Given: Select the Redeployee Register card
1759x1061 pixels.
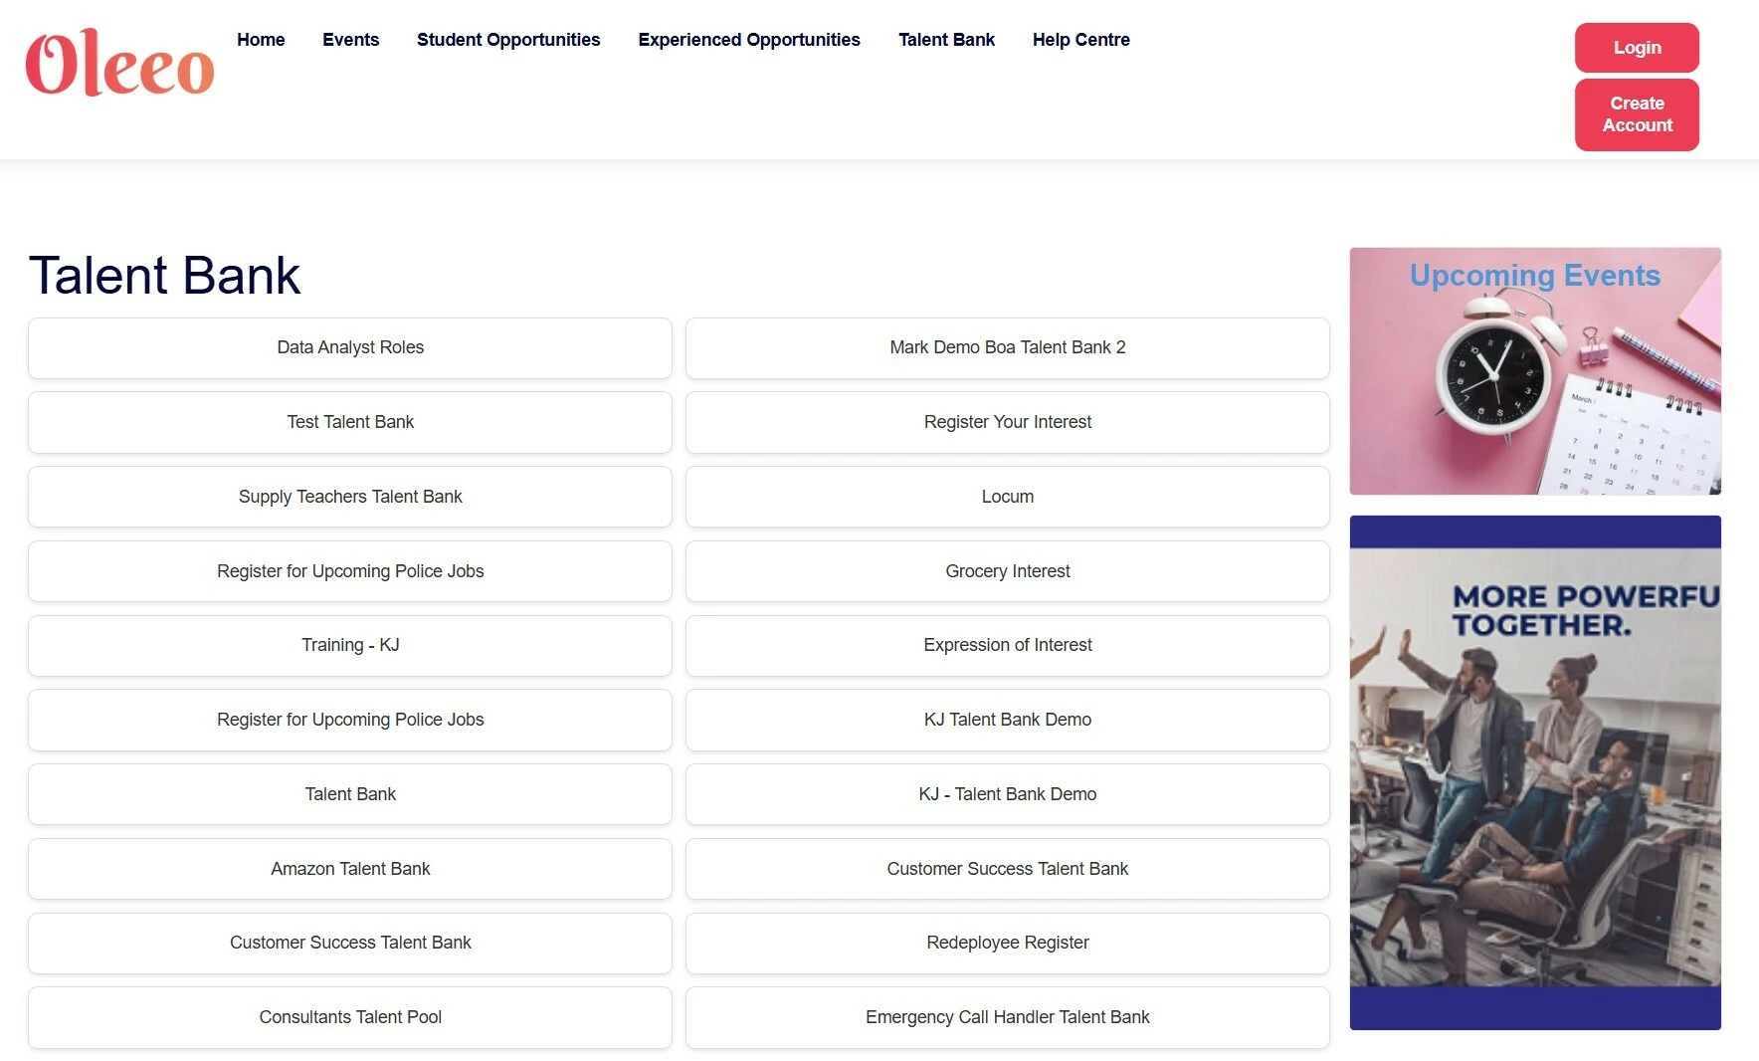Looking at the screenshot, I should point(1008,943).
